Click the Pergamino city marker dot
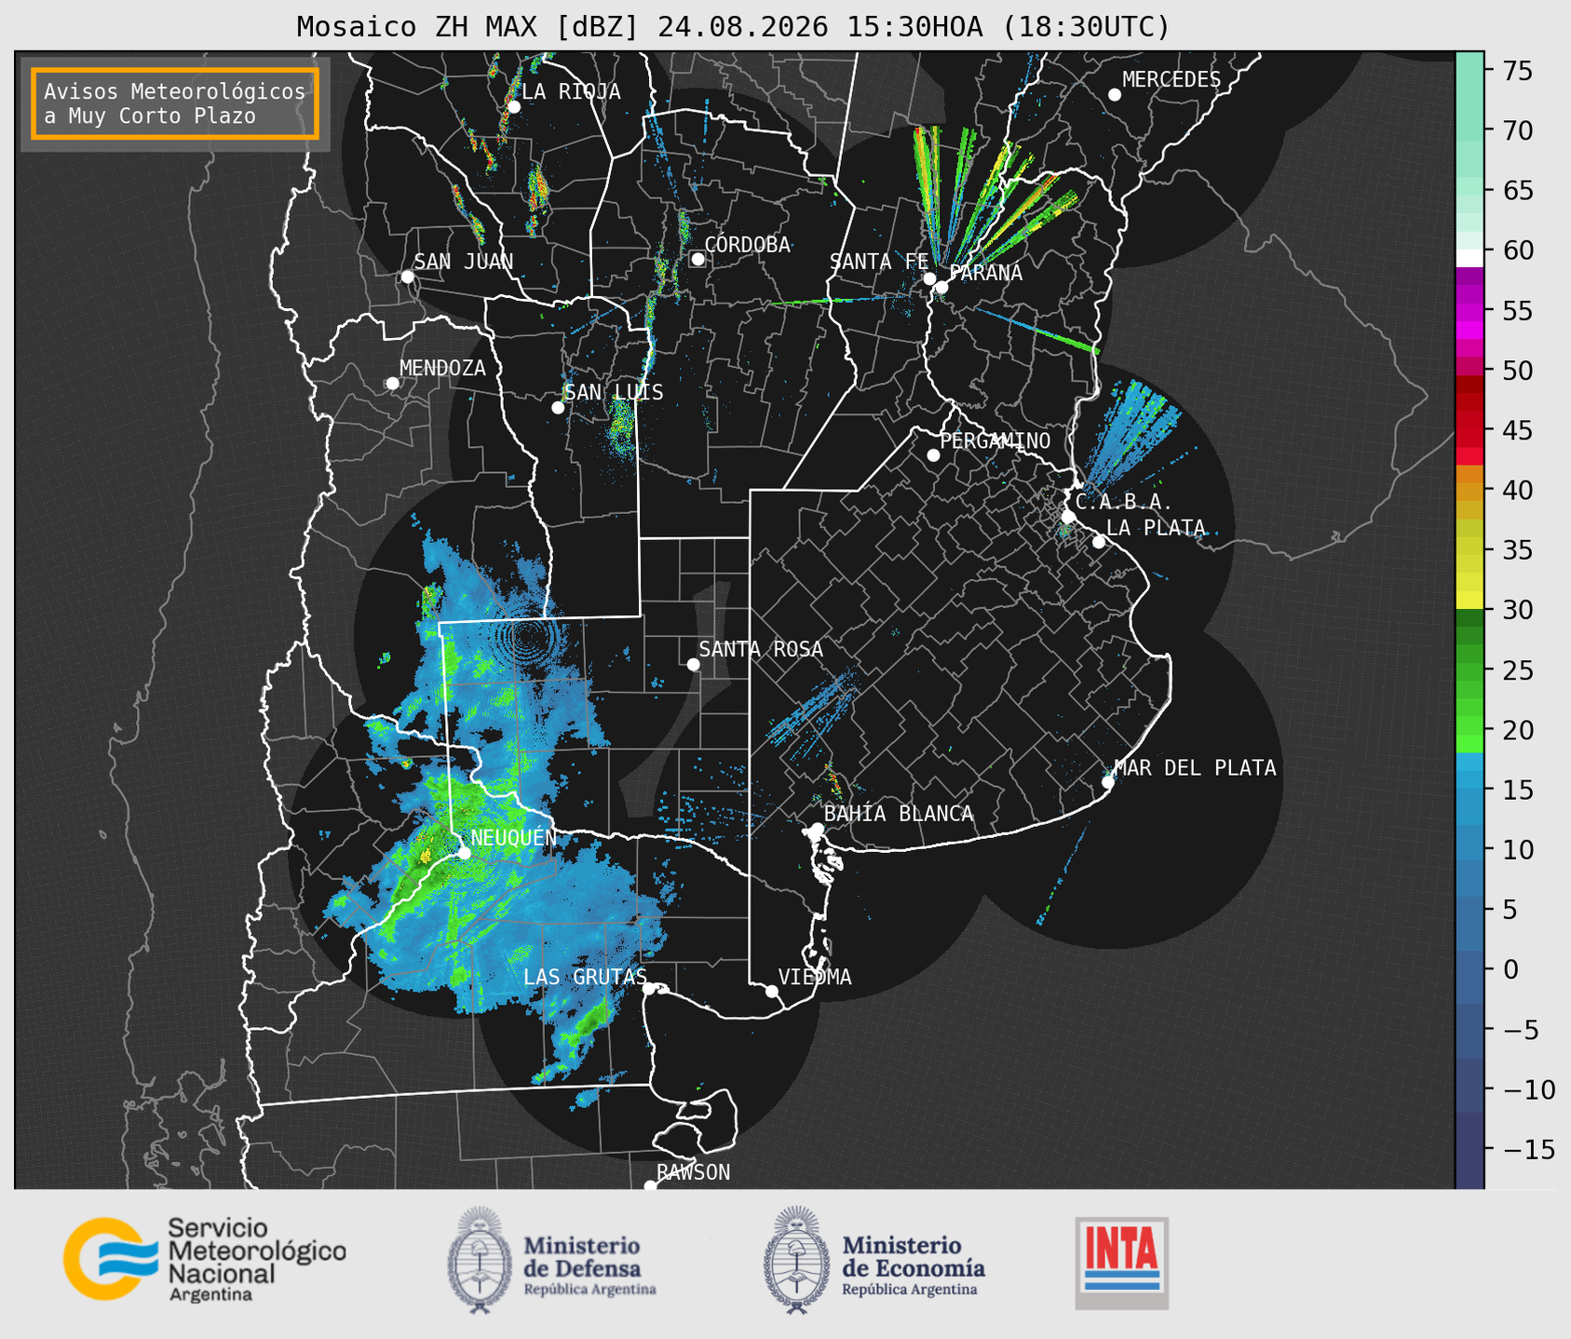The width and height of the screenshot is (1571, 1339). pyautogui.click(x=933, y=455)
